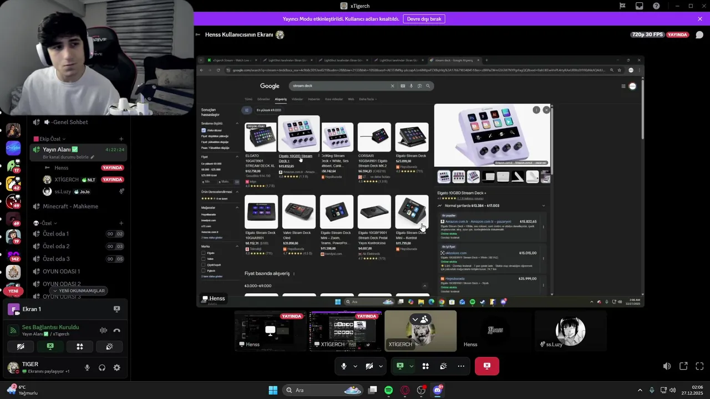Join the OYUN ODASI 1 channel
The width and height of the screenshot is (710, 399).
coord(78,272)
